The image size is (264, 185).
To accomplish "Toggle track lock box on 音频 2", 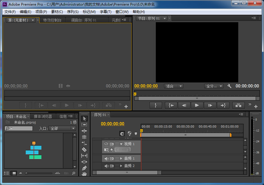I will 117,166.
